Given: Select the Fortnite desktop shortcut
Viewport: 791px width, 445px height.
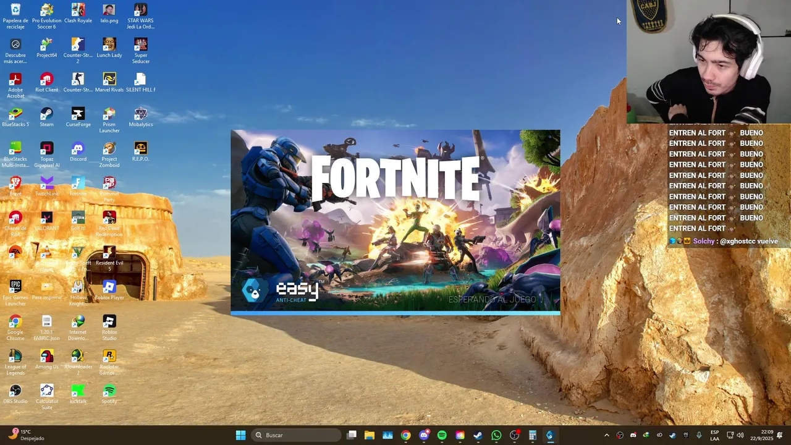Looking at the screenshot, I should click(x=78, y=187).
